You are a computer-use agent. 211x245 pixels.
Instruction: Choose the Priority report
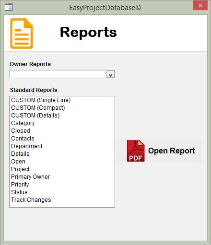click(62, 185)
